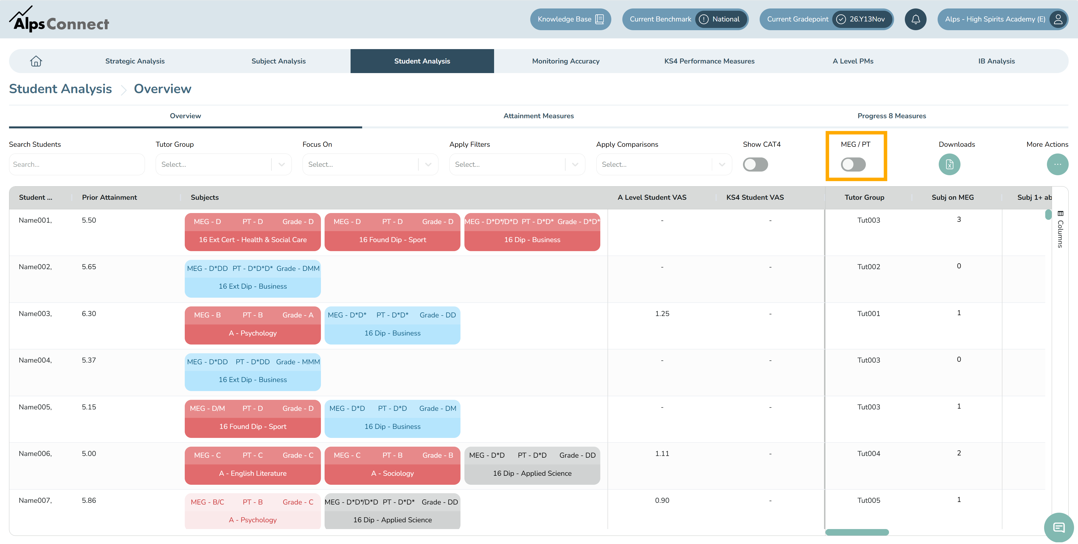Select the Student Analysis tab
This screenshot has width=1078, height=544.
coord(422,61)
